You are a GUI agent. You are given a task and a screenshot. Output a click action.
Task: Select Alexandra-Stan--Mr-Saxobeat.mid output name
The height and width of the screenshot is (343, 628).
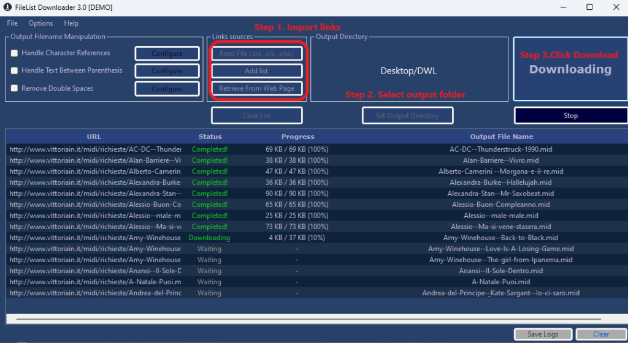coord(500,194)
